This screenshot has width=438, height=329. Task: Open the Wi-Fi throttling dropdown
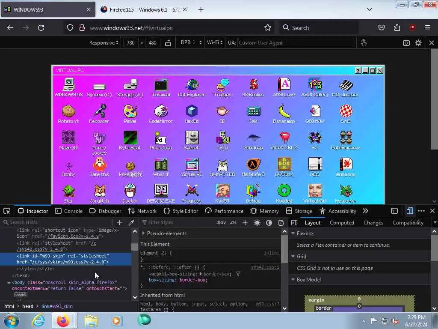click(215, 42)
